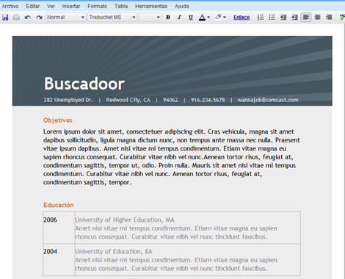
Task: Center align the text
Action: click(x=317, y=18)
